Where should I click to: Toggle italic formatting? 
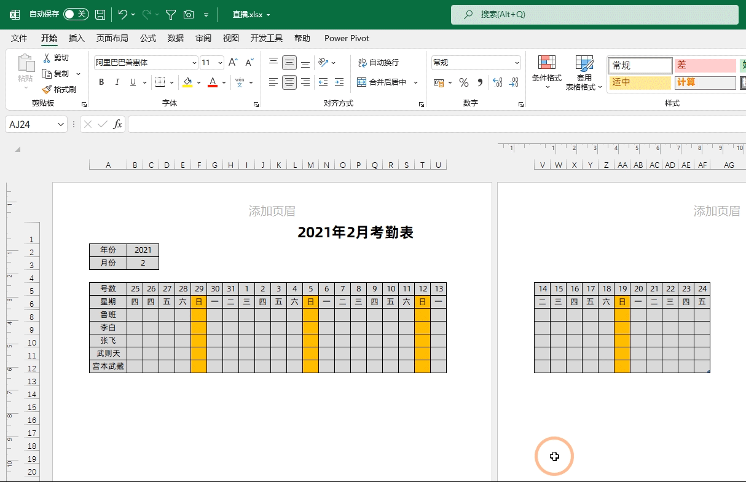(x=117, y=82)
